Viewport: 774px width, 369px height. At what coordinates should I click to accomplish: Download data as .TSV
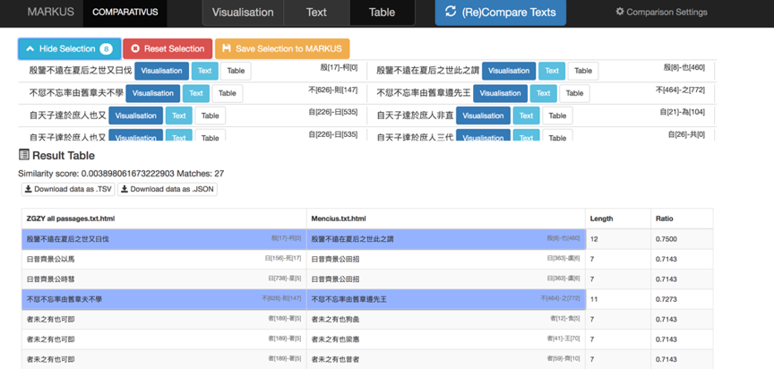[68, 189]
